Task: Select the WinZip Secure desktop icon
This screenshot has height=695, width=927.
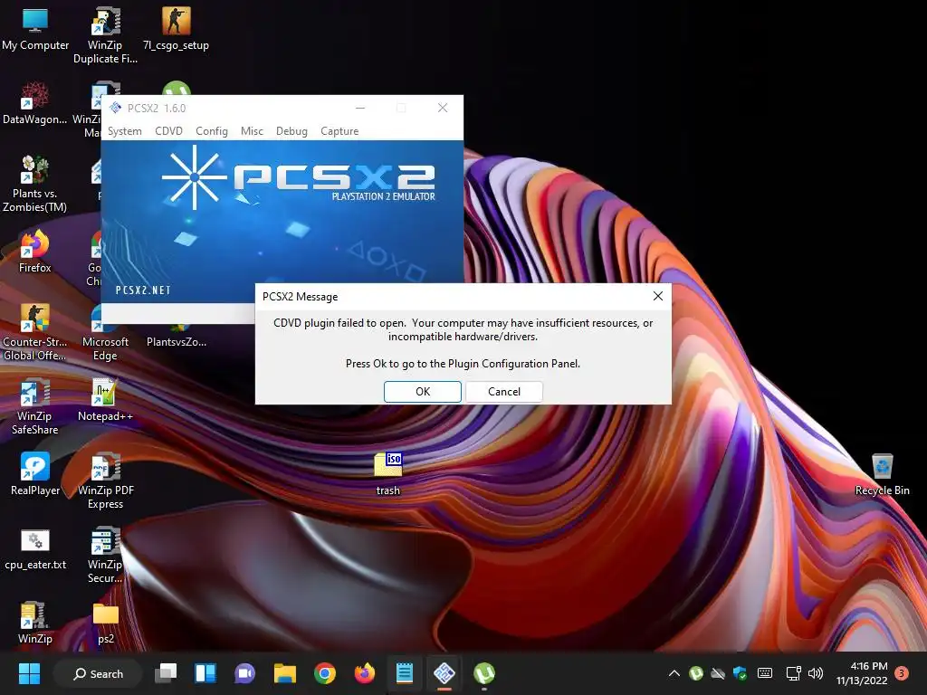Action: coord(105,556)
